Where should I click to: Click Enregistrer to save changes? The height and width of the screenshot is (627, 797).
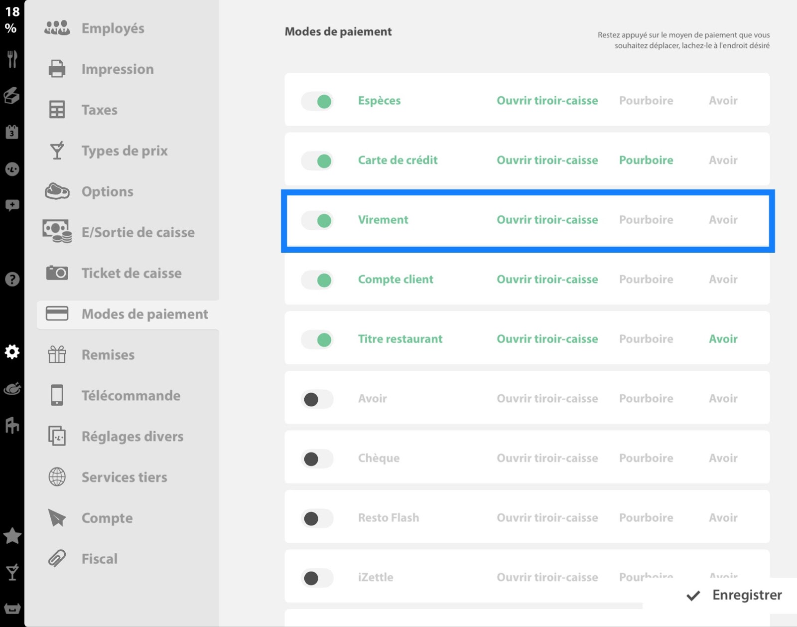point(734,595)
